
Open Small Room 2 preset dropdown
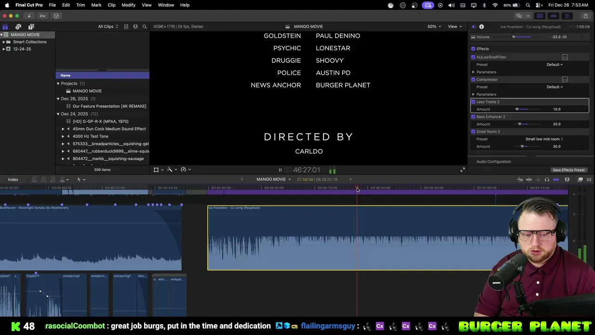544,139
